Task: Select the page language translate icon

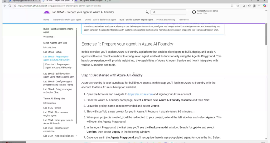Action: 147,12
